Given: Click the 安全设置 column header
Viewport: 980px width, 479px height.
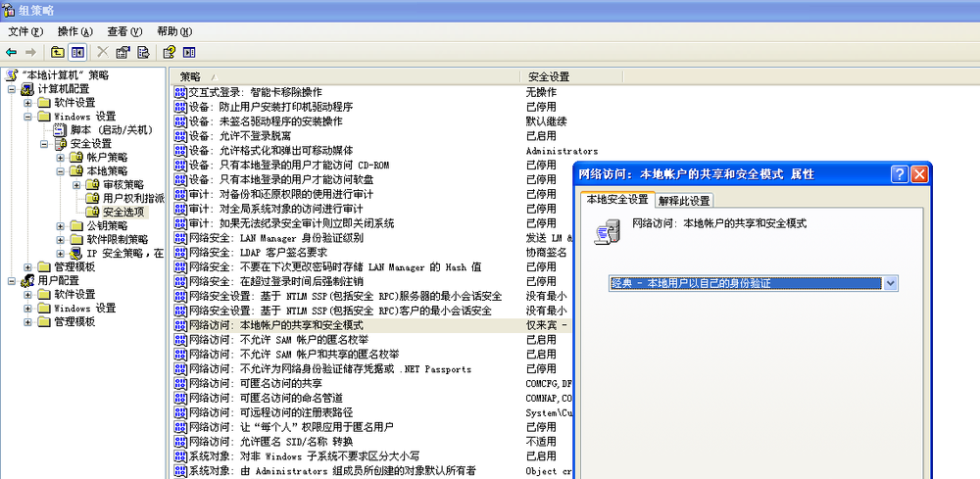Looking at the screenshot, I should click(549, 76).
